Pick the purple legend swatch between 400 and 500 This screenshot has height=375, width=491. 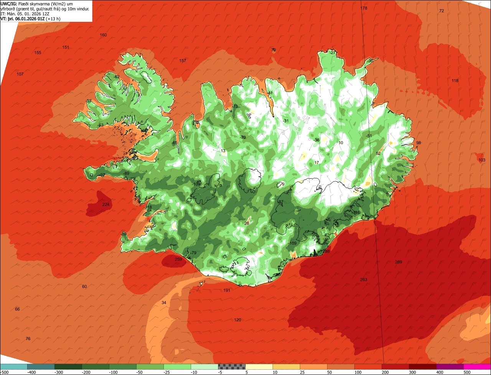450,367
